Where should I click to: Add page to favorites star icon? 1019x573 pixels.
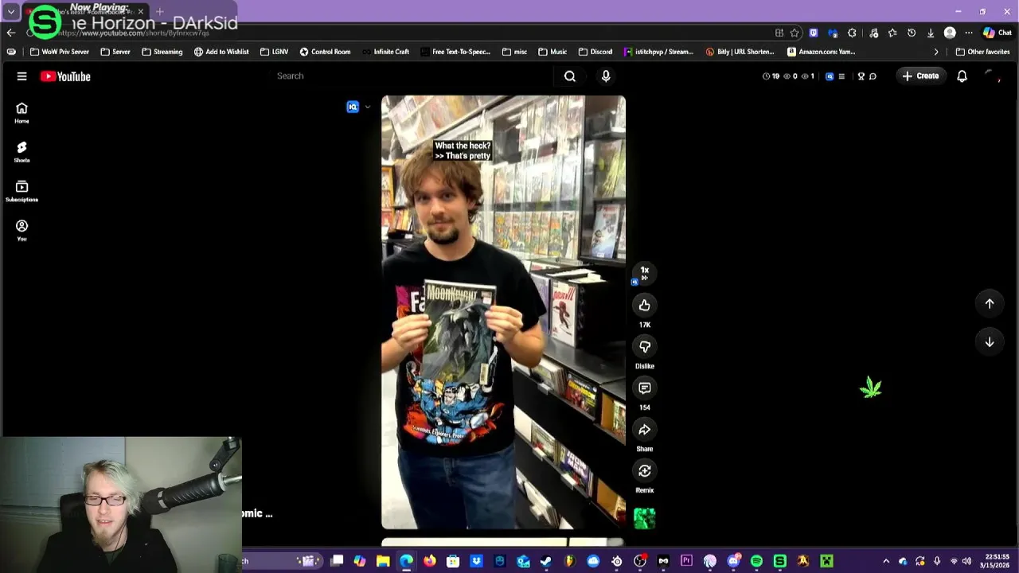click(x=795, y=33)
